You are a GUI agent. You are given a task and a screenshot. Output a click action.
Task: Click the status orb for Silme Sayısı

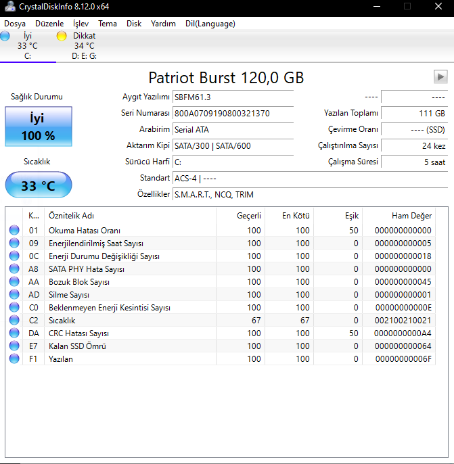click(14, 294)
